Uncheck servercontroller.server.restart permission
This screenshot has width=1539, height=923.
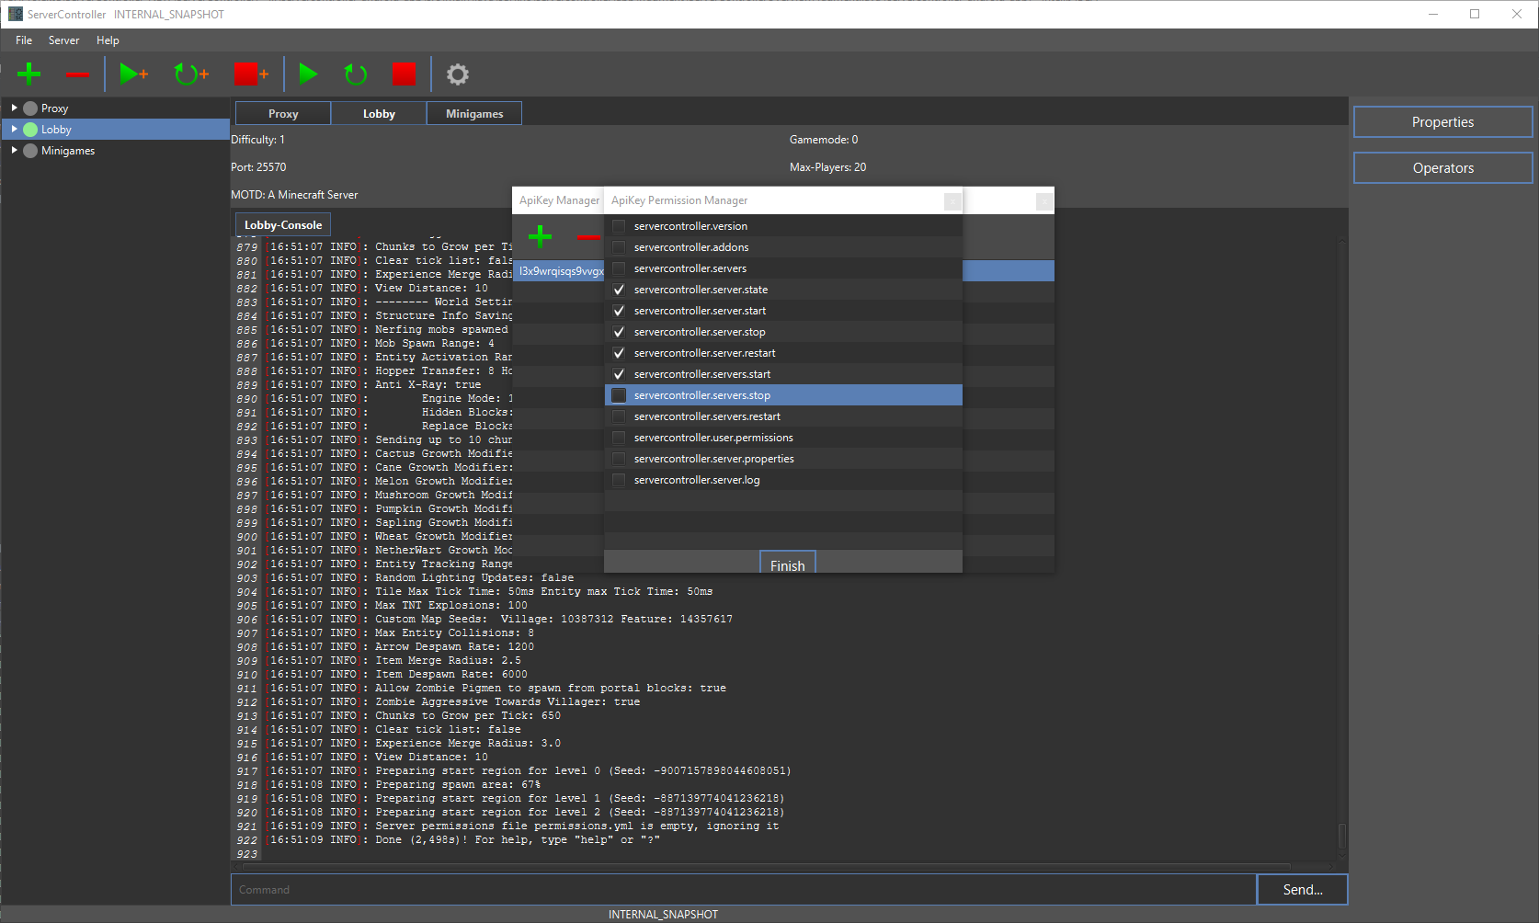[x=619, y=353]
